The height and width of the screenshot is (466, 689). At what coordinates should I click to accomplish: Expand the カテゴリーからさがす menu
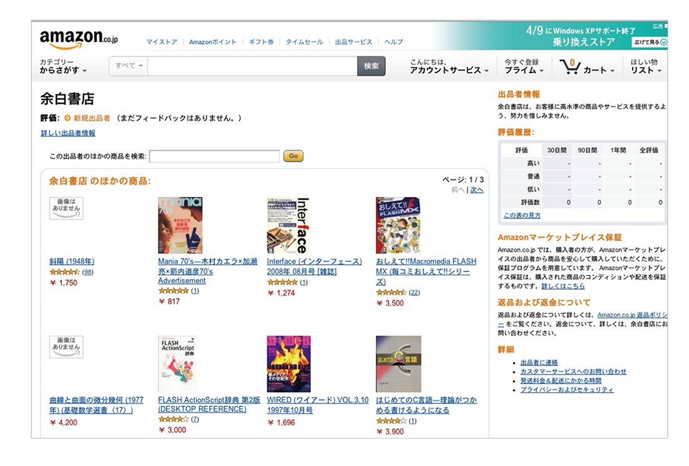[x=63, y=66]
